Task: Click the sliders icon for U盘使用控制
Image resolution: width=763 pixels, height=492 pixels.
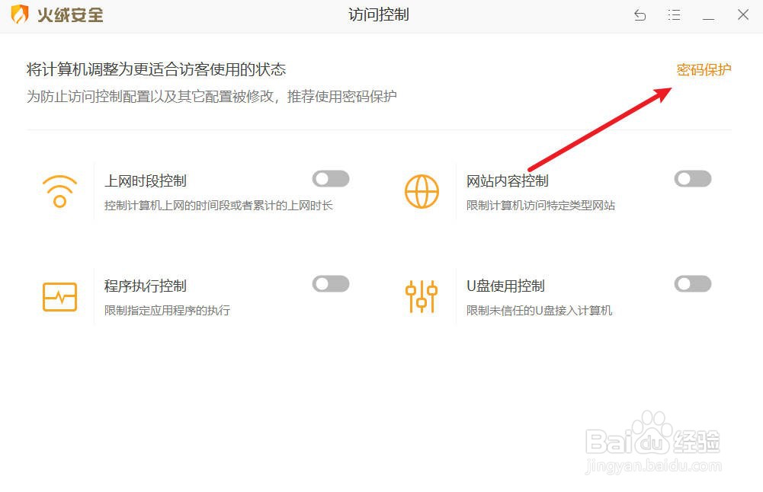Action: click(422, 296)
